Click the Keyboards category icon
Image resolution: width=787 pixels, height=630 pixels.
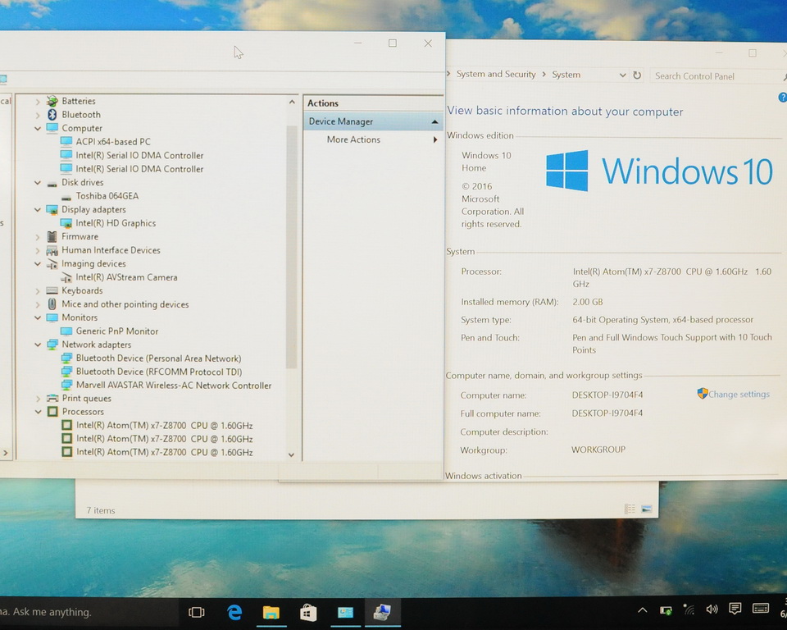[x=52, y=290]
